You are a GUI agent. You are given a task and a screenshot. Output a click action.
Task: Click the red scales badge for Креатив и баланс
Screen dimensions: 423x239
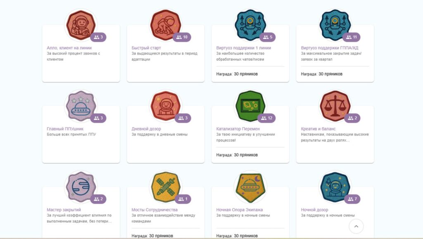(x=335, y=105)
